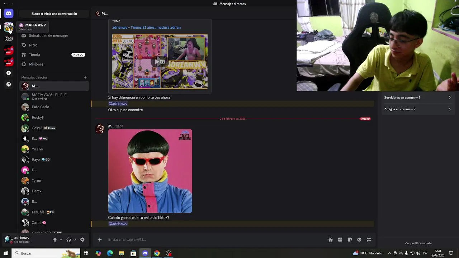Open the Windows Start menu

(5, 253)
